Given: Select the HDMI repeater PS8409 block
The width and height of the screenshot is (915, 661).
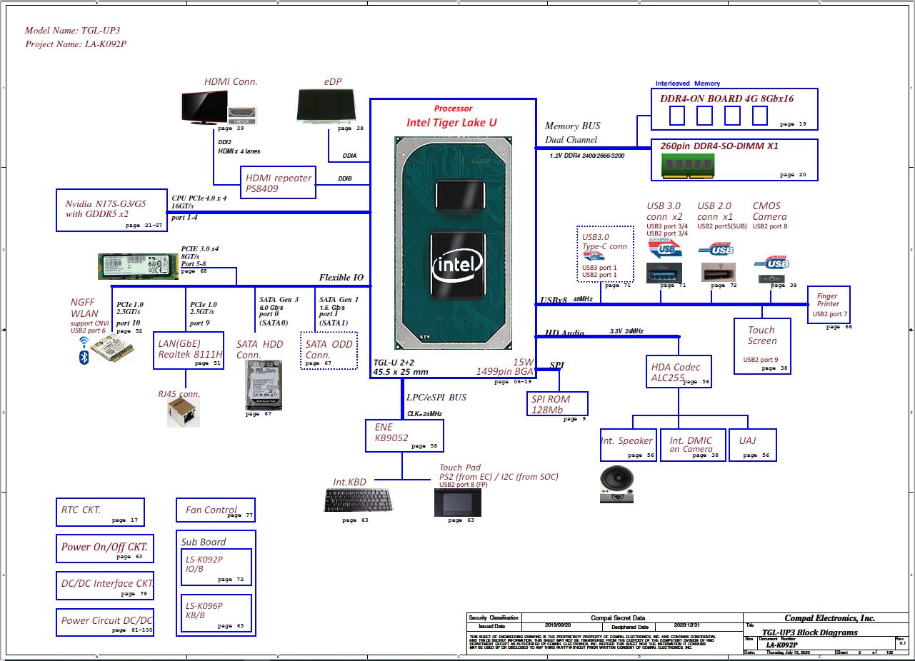Looking at the screenshot, I should click(x=279, y=183).
